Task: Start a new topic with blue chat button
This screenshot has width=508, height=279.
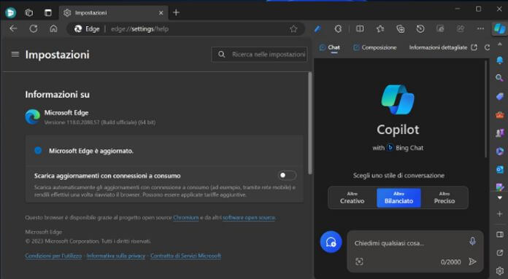Action: coord(331,242)
